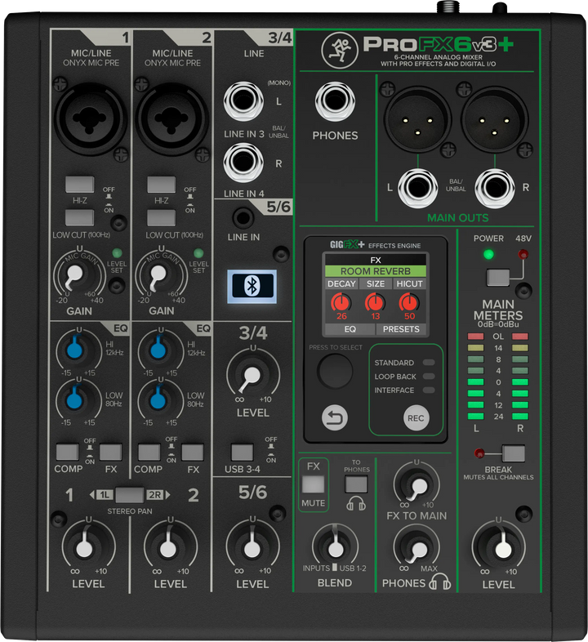Toggle the 48V phantom power switch
The width and height of the screenshot is (588, 642).
pyautogui.click(x=498, y=277)
